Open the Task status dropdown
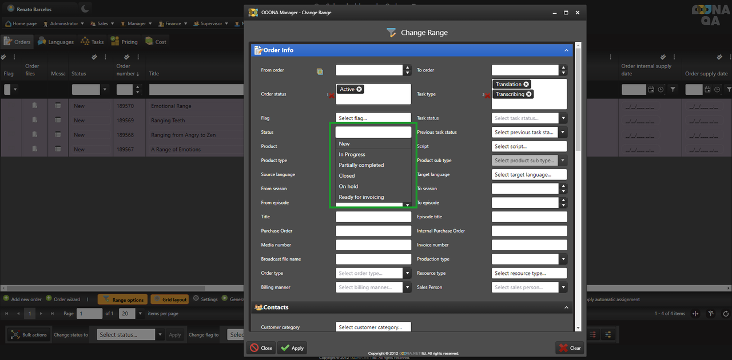The image size is (732, 360). pyautogui.click(x=563, y=118)
